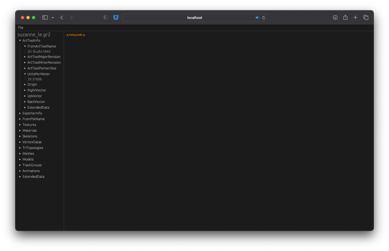This screenshot has width=389, height=251.
Task: Open the Share button
Action: pyautogui.click(x=345, y=17)
